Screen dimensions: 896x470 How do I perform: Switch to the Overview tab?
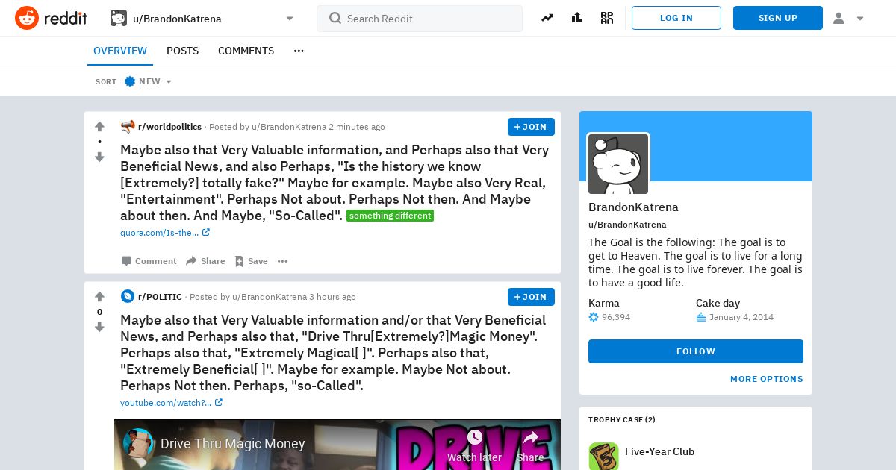pyautogui.click(x=120, y=51)
